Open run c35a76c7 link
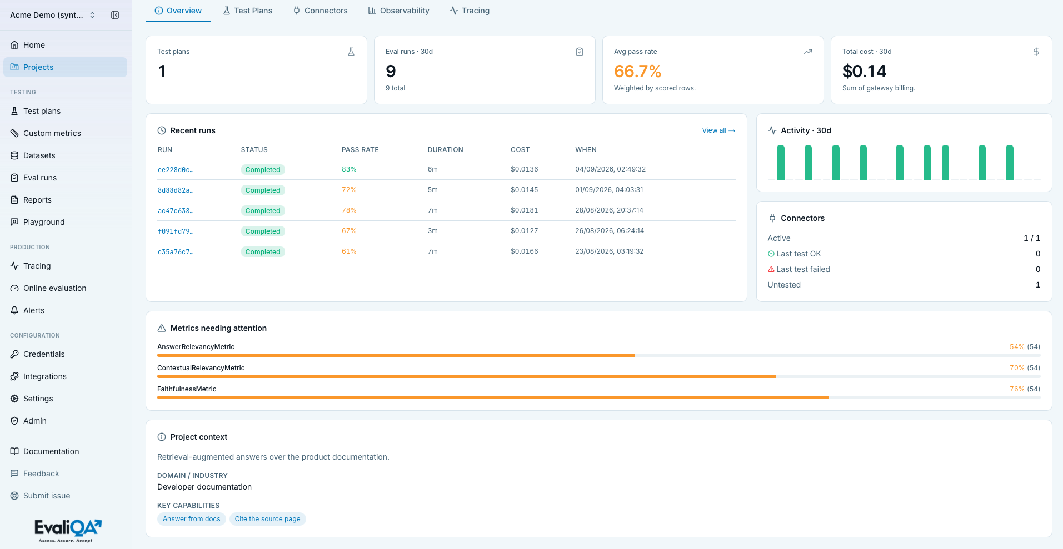Screen dimensions: 1063x549 (176, 252)
